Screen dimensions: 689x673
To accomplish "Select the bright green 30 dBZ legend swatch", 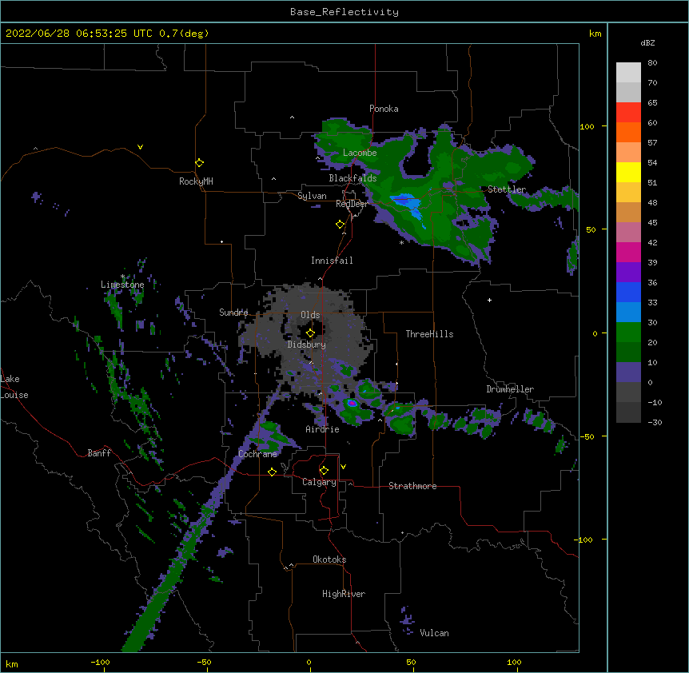I will 628,333.
